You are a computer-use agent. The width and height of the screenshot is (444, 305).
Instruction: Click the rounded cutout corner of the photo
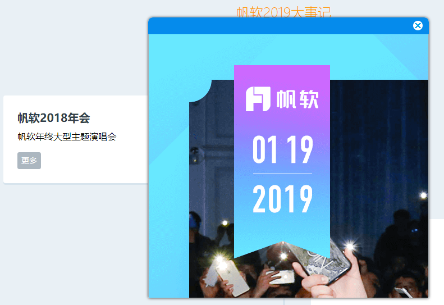click(200, 91)
